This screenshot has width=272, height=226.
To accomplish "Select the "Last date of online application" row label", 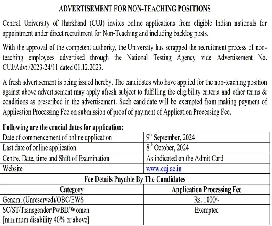I will pos(40,148).
